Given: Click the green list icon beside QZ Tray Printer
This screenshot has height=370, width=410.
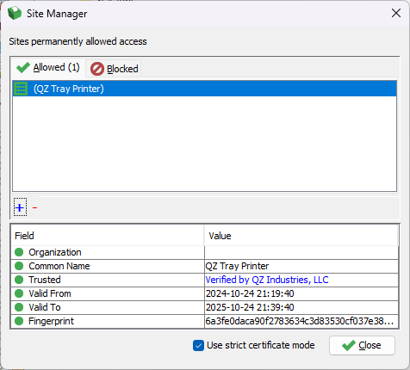Looking at the screenshot, I should (x=21, y=89).
